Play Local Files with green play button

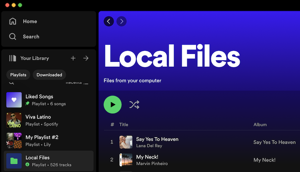(x=112, y=105)
